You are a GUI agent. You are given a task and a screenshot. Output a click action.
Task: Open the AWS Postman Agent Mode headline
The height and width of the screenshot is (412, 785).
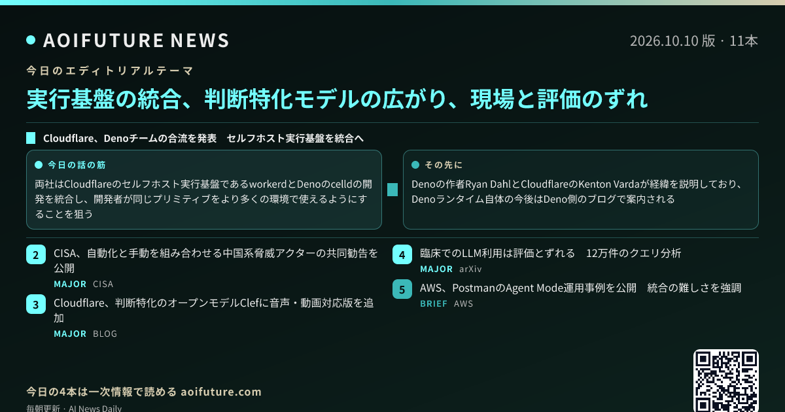[x=580, y=288]
